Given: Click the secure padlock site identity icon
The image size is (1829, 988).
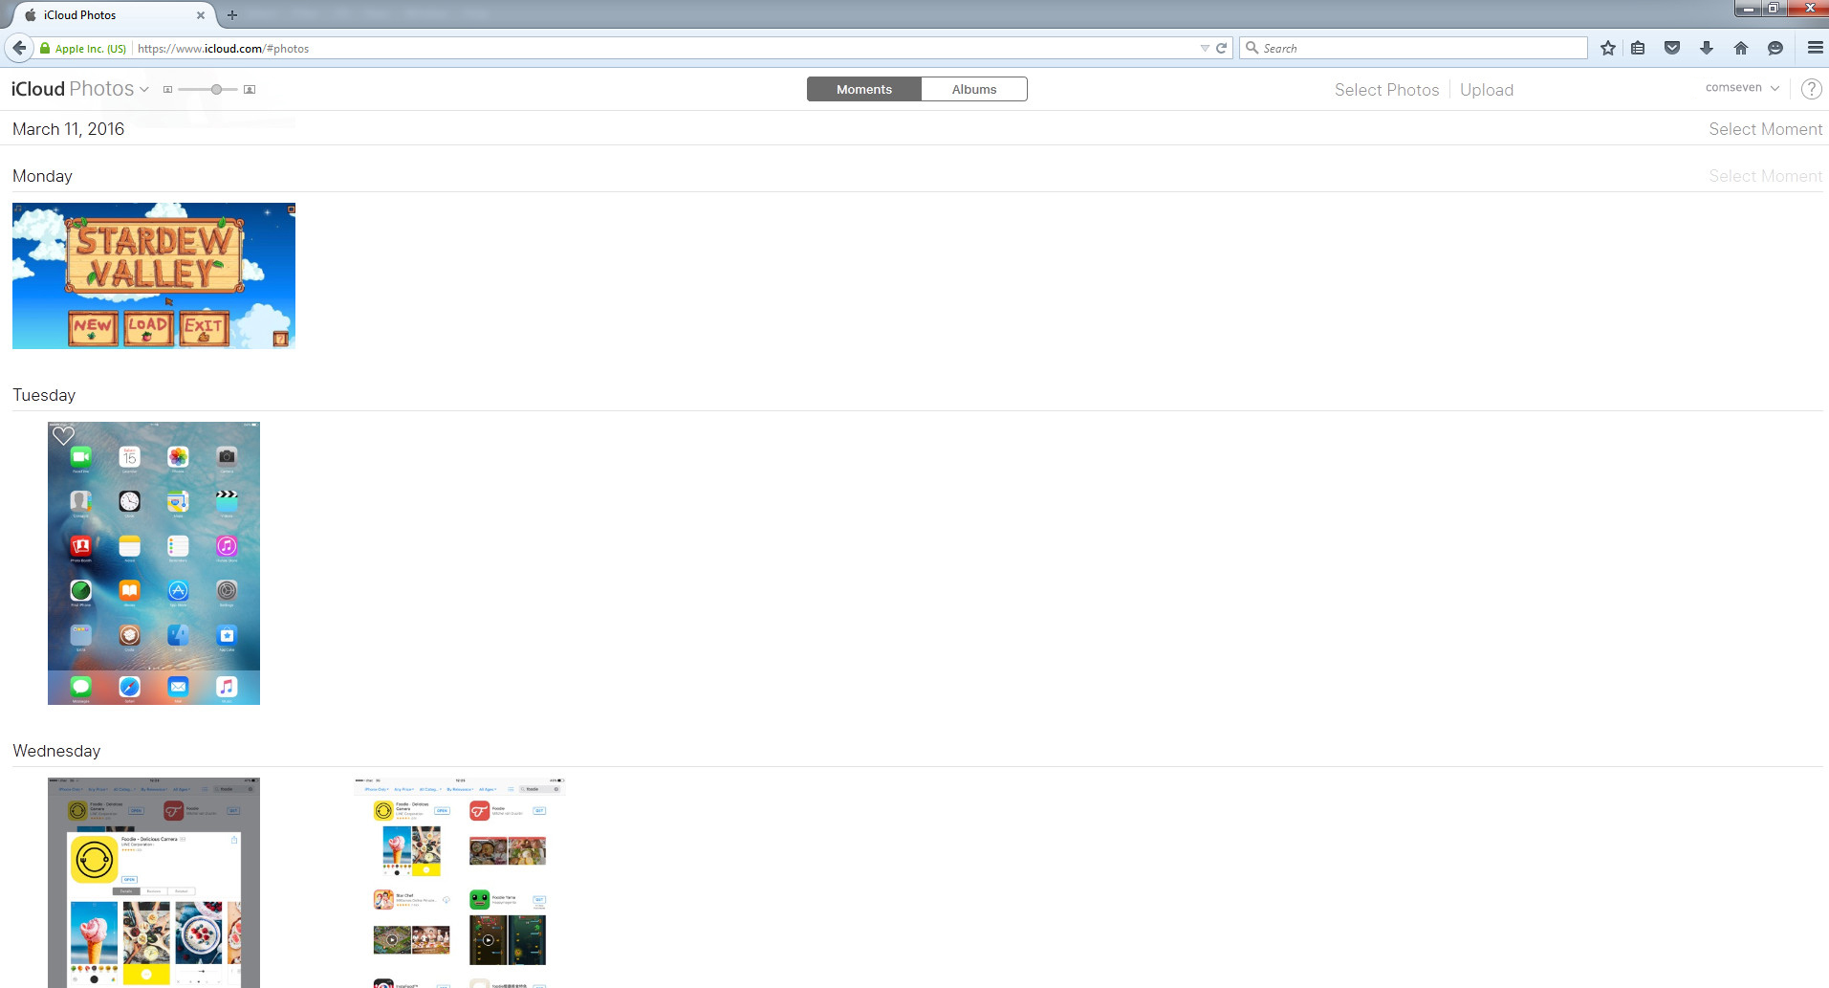Looking at the screenshot, I should [45, 48].
